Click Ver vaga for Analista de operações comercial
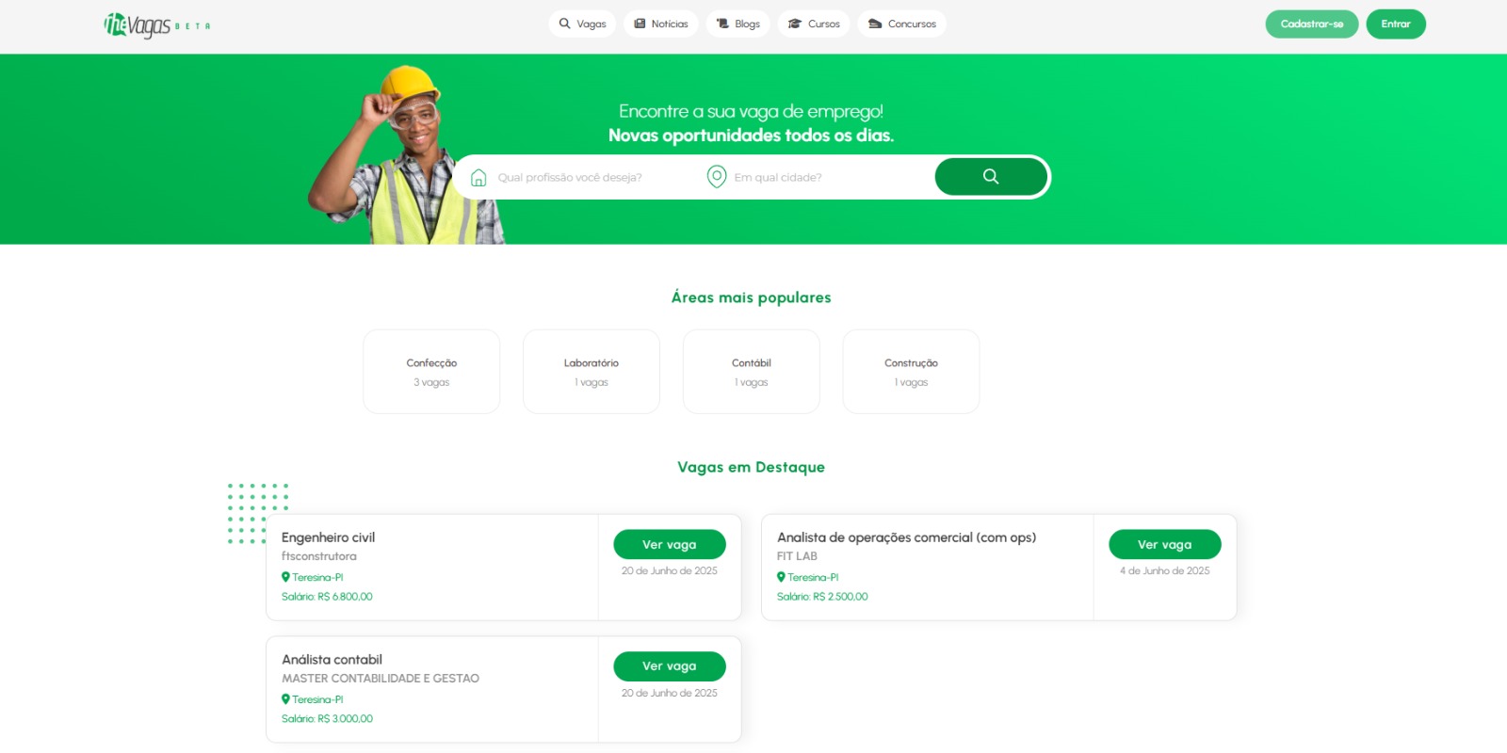 coord(1165,544)
